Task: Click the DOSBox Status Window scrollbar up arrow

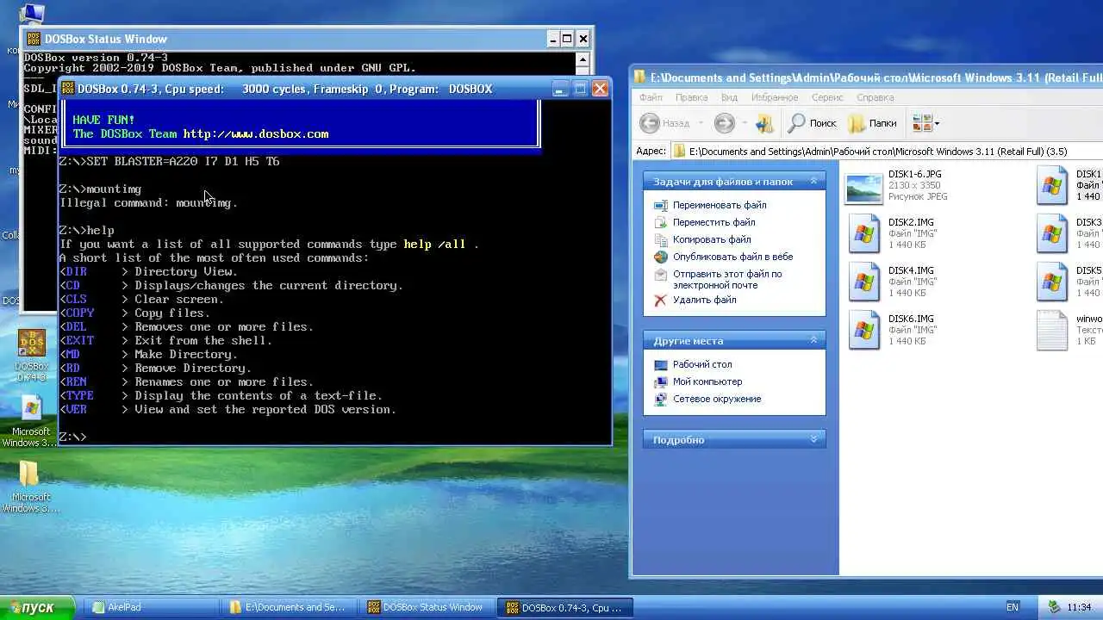Action: click(583, 60)
